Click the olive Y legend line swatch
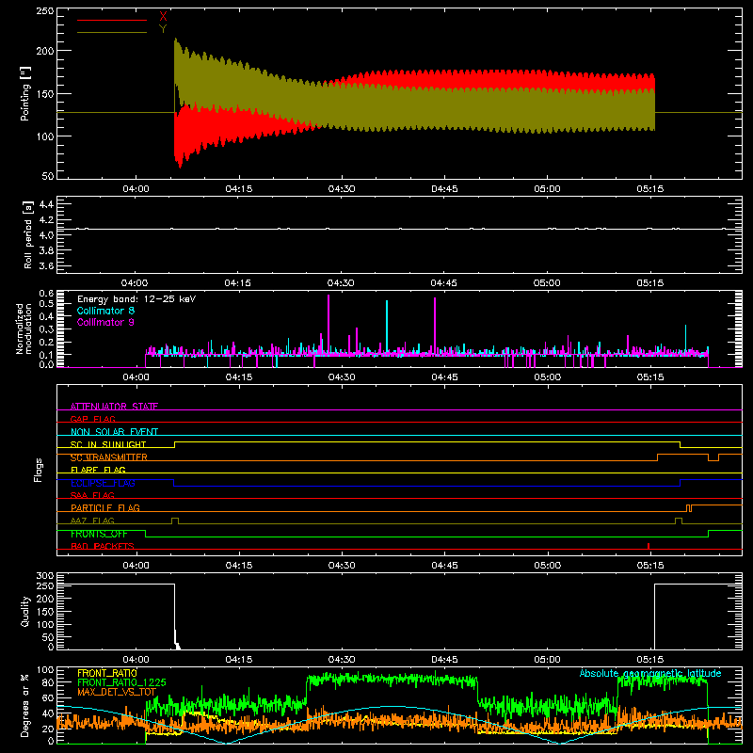The width and height of the screenshot is (753, 753). 112,32
